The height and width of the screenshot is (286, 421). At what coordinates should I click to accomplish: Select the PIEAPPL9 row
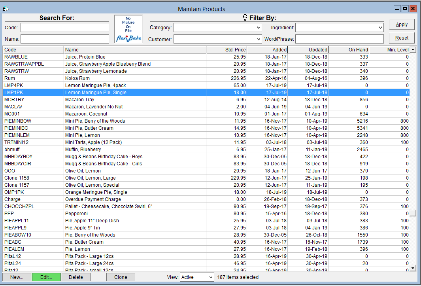[x=206, y=228]
